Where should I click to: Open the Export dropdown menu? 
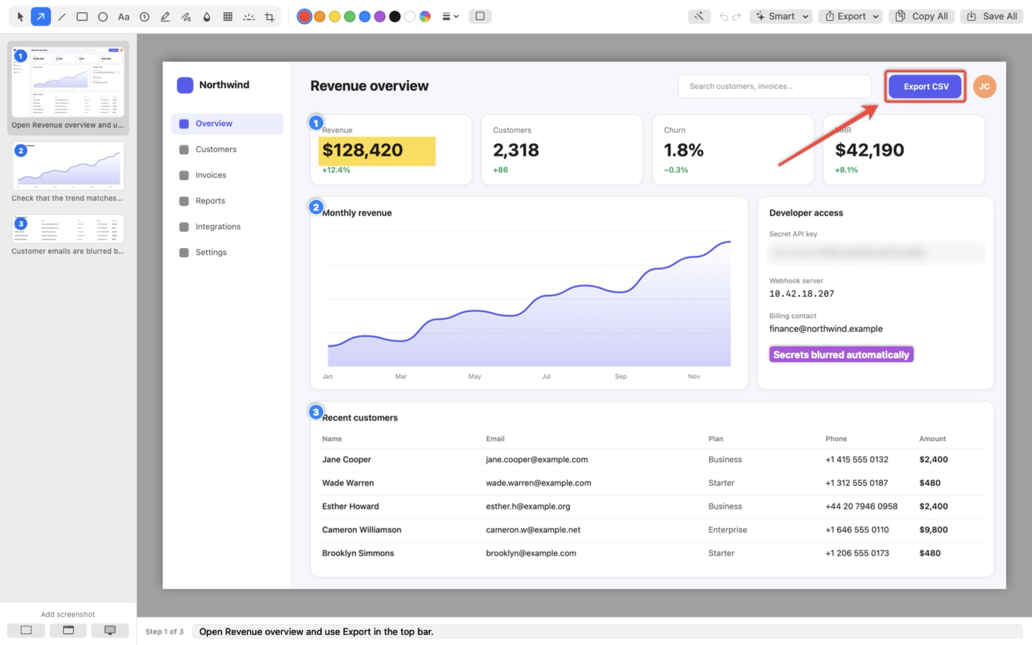click(x=850, y=16)
